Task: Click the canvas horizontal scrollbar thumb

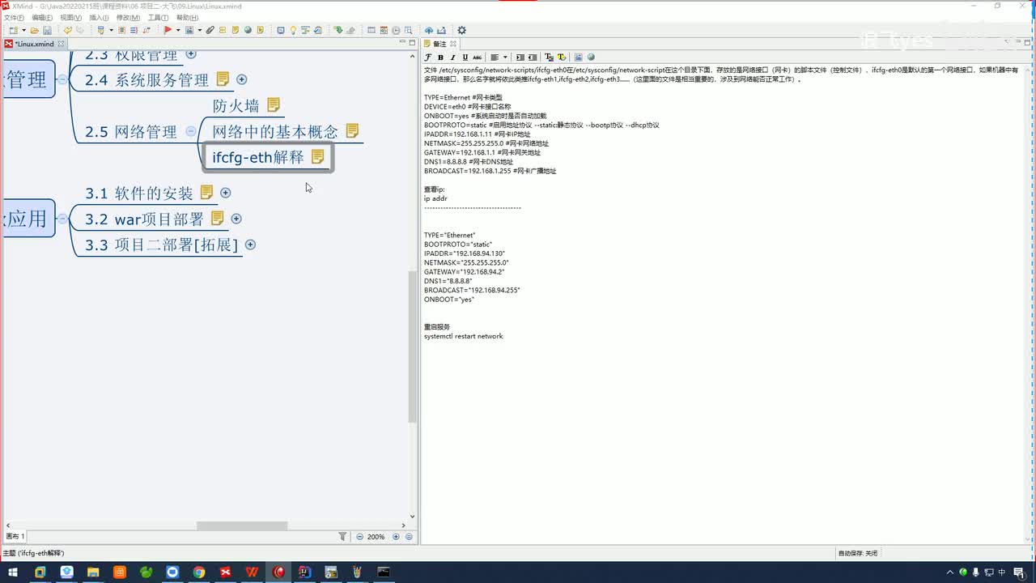Action: 241,526
